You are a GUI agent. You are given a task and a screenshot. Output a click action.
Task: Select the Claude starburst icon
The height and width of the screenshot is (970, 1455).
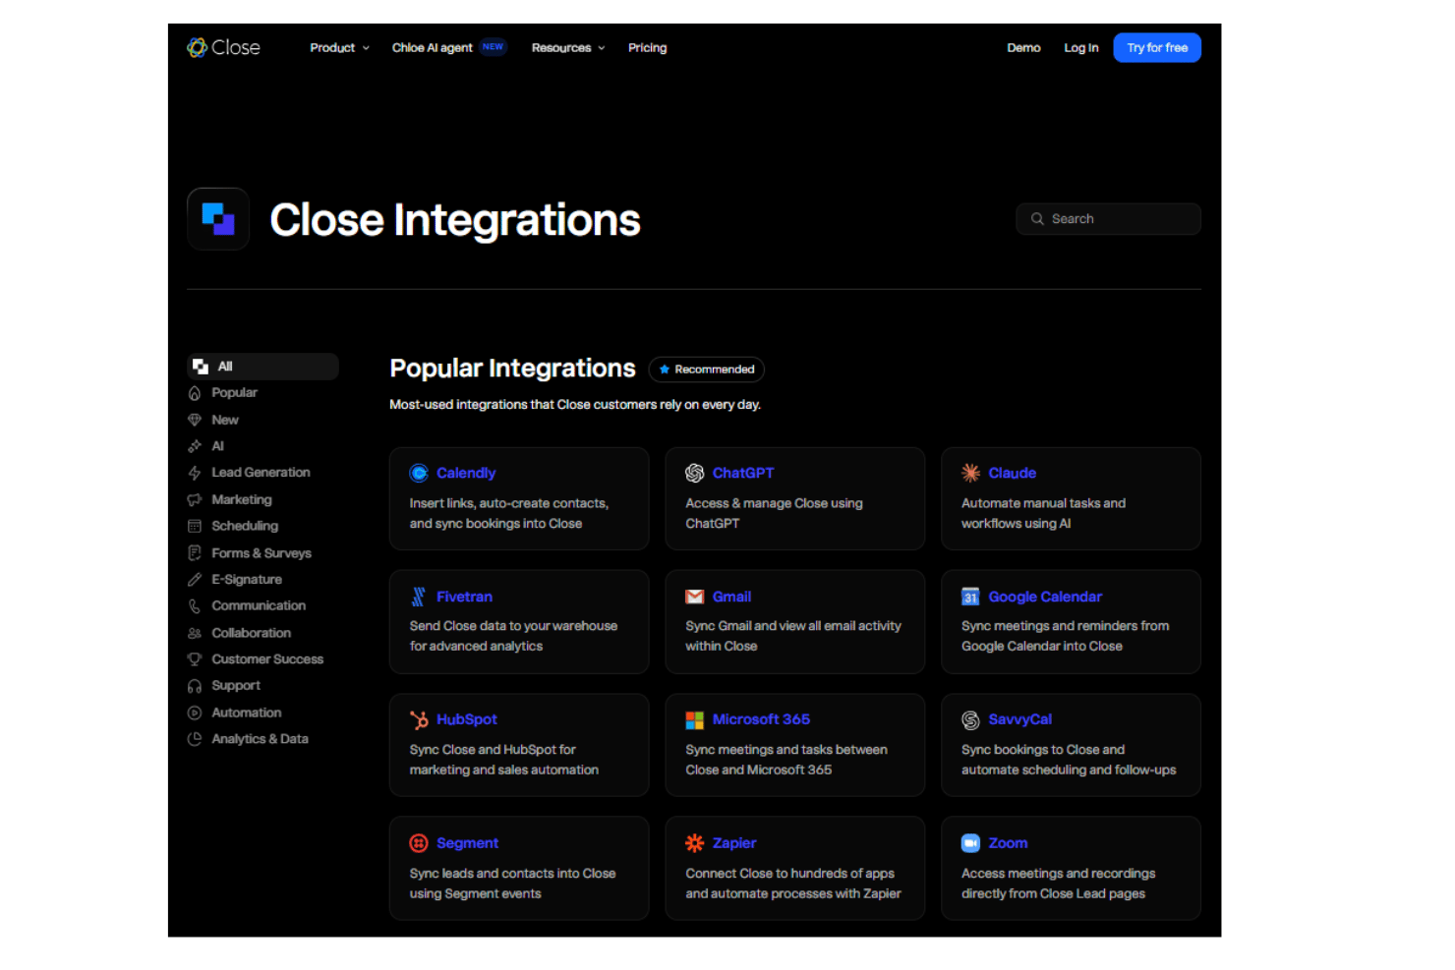[970, 473]
